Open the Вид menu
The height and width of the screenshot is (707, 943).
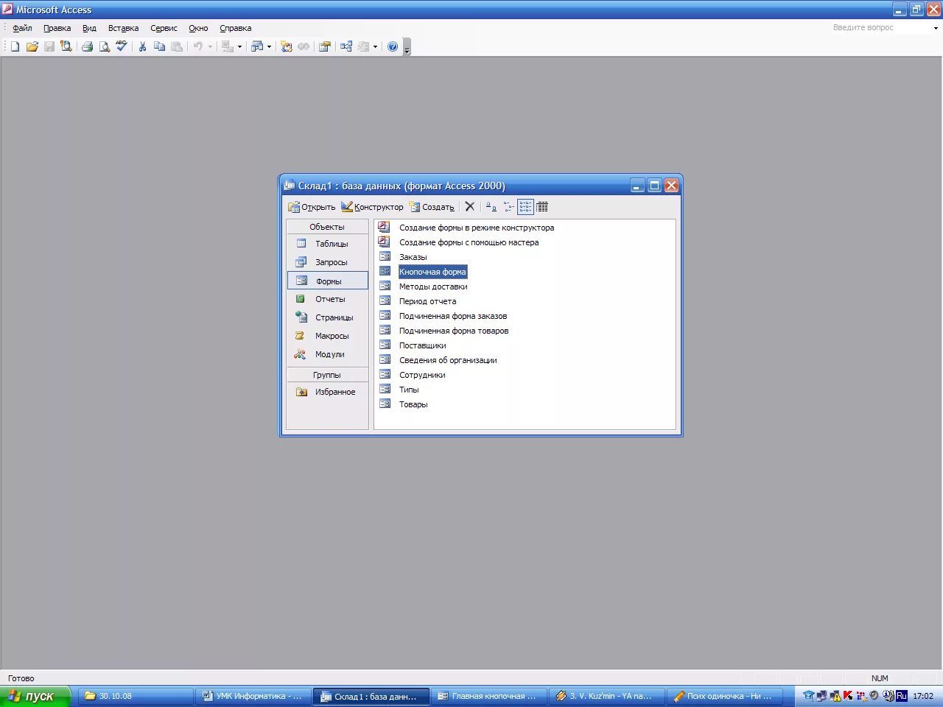[x=89, y=28]
